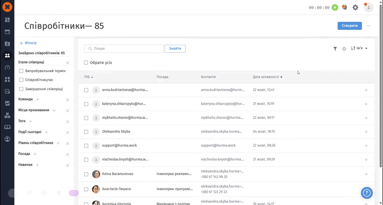Screen dimensions: 383x205
Task: Expand Рівень співробітника filter with plus
Action: tap(58, 143)
